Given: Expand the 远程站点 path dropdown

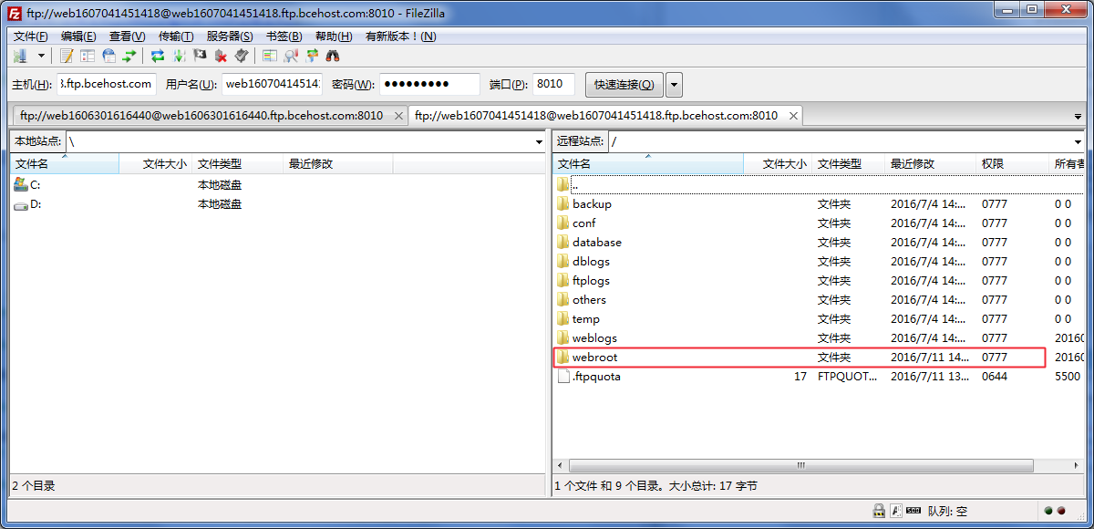Looking at the screenshot, I should [x=1079, y=142].
